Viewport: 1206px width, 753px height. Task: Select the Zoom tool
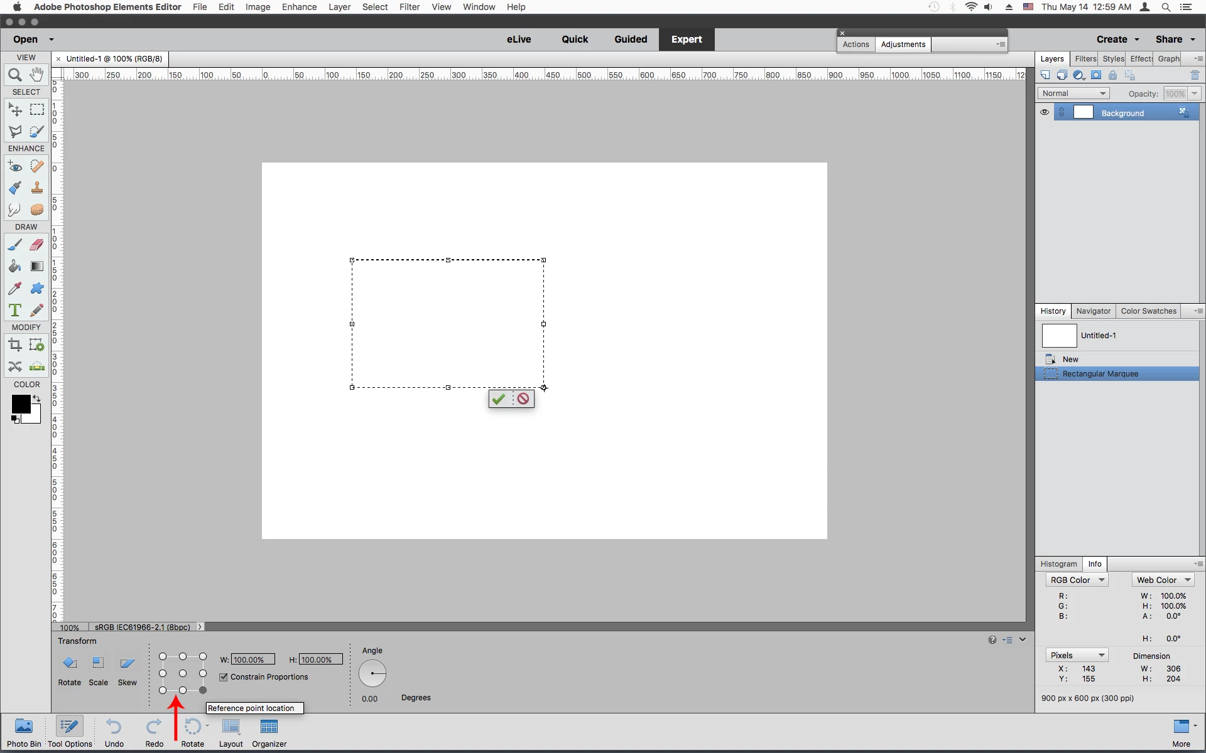[14, 75]
